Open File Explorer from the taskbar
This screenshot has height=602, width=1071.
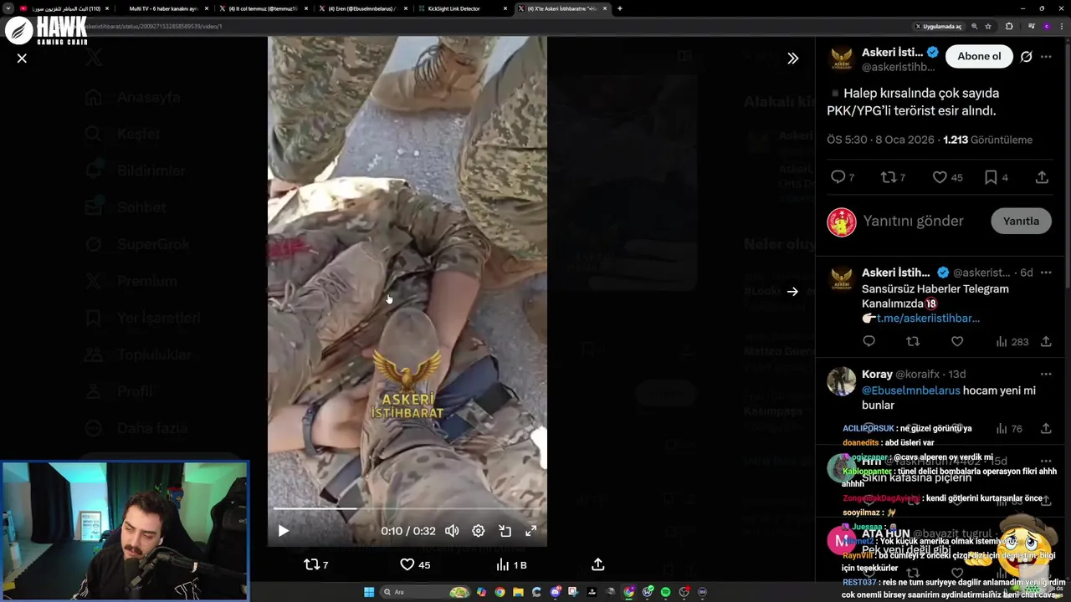pyautogui.click(x=518, y=592)
